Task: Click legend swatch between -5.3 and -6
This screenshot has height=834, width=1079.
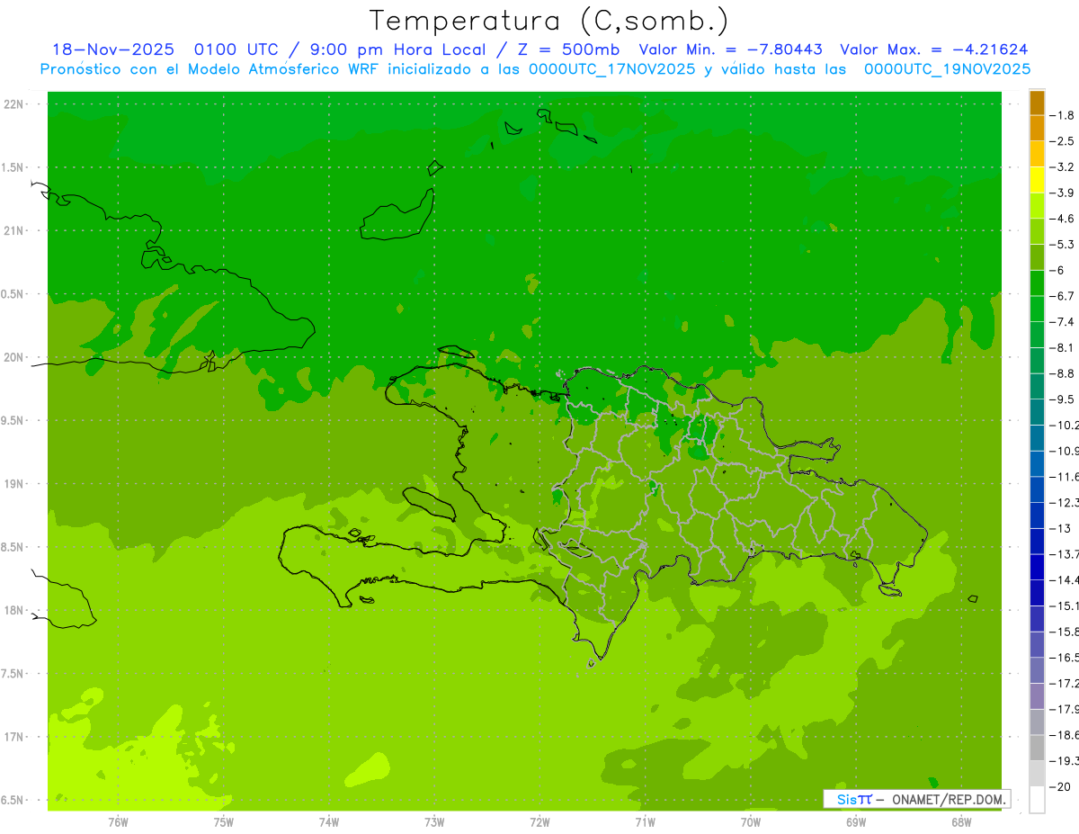Action: coord(1037,257)
